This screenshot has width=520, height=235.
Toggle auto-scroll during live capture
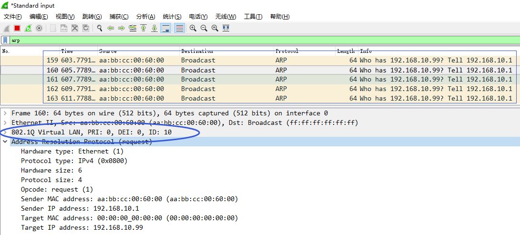click(166, 28)
